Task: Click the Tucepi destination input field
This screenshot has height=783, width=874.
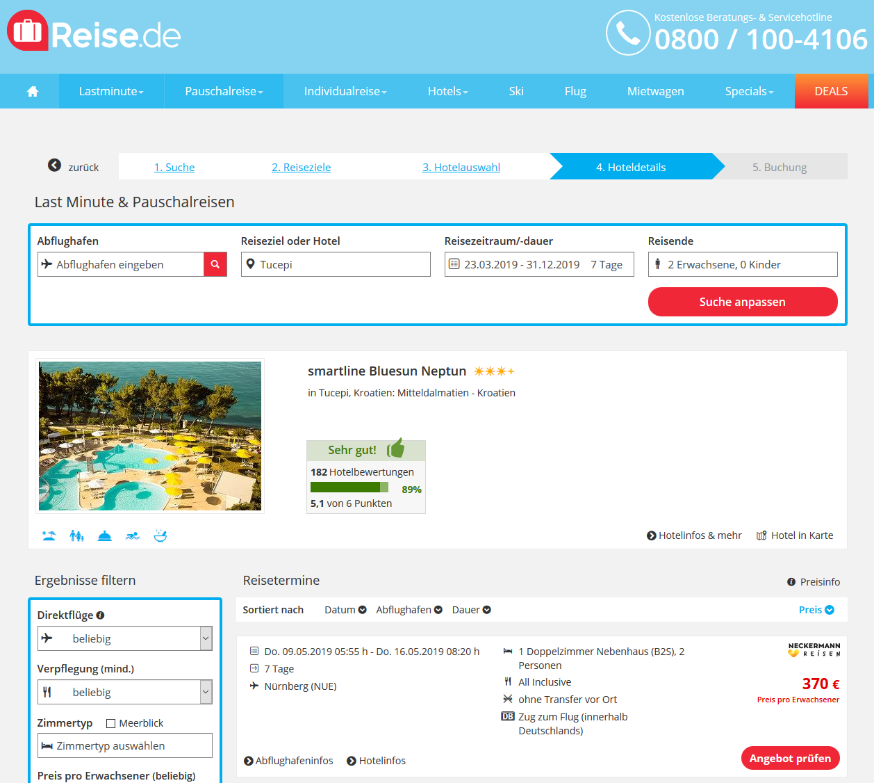Action: coord(336,264)
